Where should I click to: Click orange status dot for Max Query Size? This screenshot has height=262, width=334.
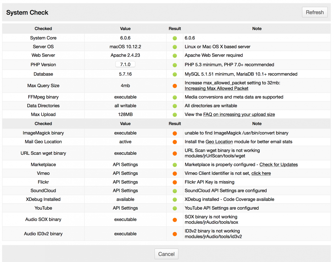175,86
